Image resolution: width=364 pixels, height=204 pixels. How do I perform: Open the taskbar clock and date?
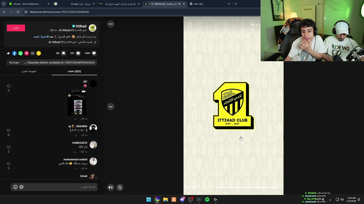pos(351,199)
